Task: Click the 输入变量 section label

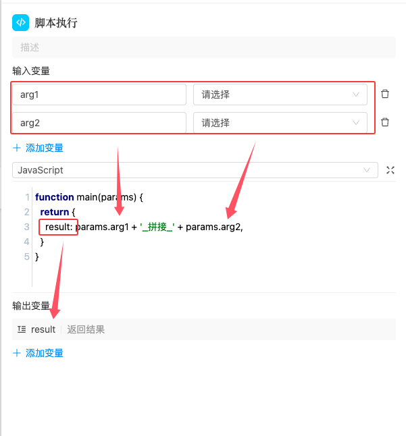Action: (x=31, y=71)
